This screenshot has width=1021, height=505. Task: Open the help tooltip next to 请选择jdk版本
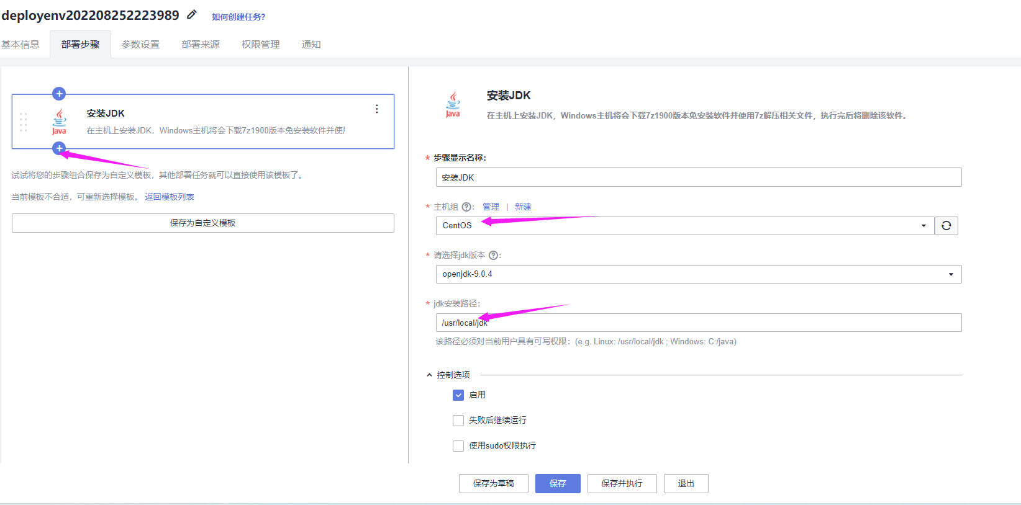tap(493, 256)
